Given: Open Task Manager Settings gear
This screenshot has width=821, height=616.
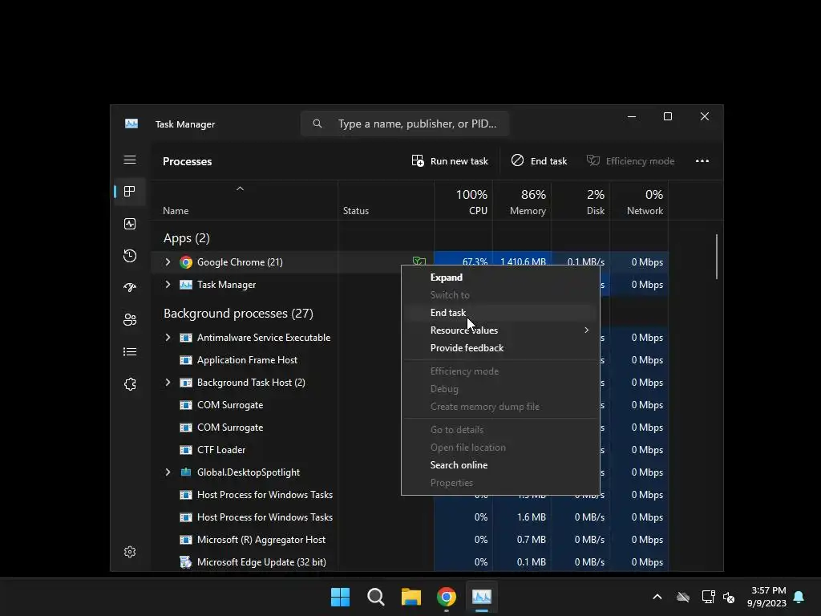Looking at the screenshot, I should tap(130, 552).
